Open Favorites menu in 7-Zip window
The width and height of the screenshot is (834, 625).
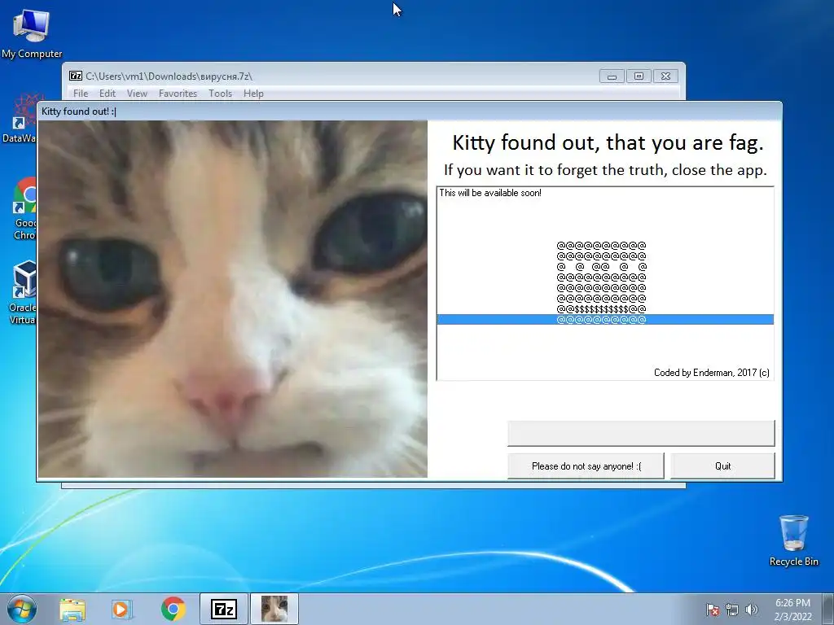[x=178, y=94]
